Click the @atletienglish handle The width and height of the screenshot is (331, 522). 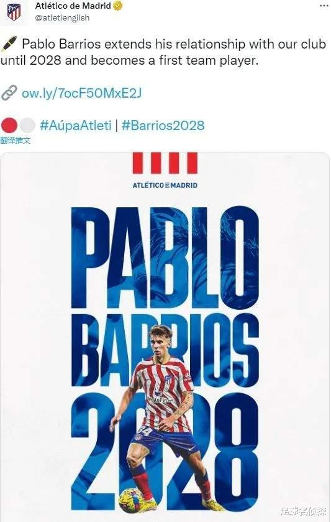click(62, 17)
